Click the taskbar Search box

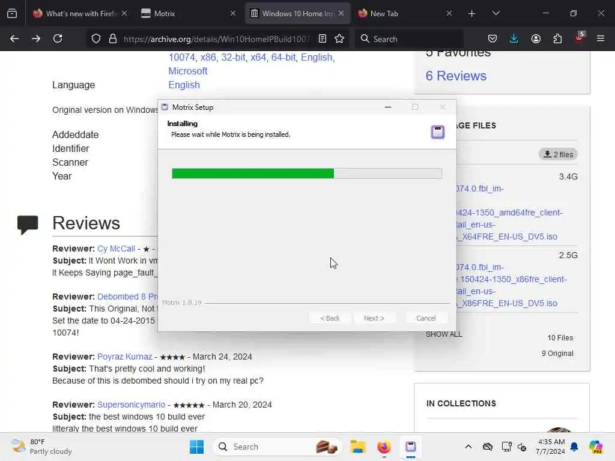(276, 447)
